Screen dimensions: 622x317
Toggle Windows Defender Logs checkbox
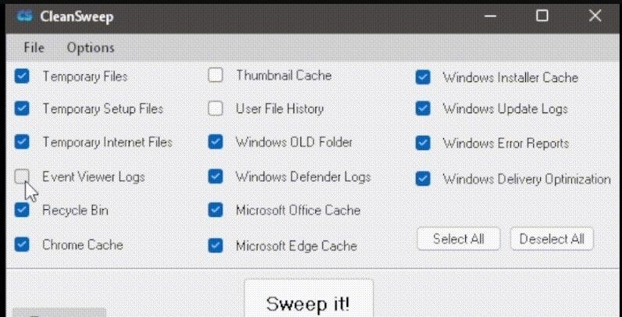(x=215, y=176)
